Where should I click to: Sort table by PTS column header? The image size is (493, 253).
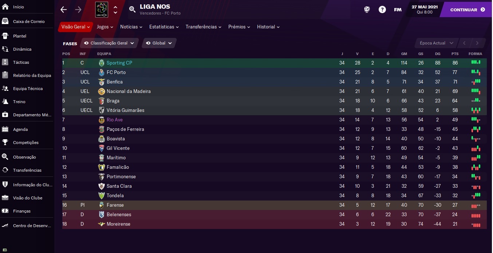tap(455, 54)
